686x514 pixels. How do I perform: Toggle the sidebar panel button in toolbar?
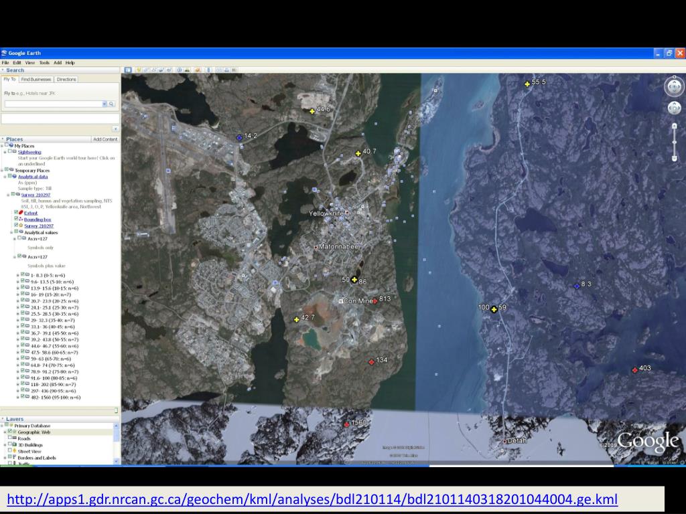128,70
